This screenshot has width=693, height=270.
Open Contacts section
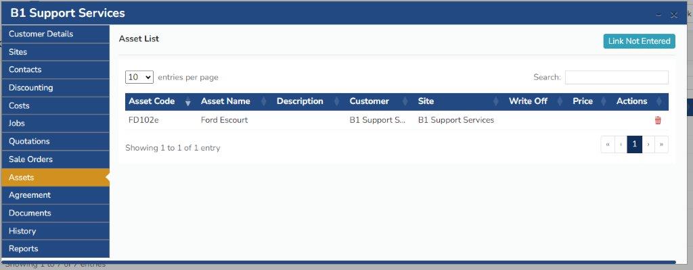pos(55,70)
